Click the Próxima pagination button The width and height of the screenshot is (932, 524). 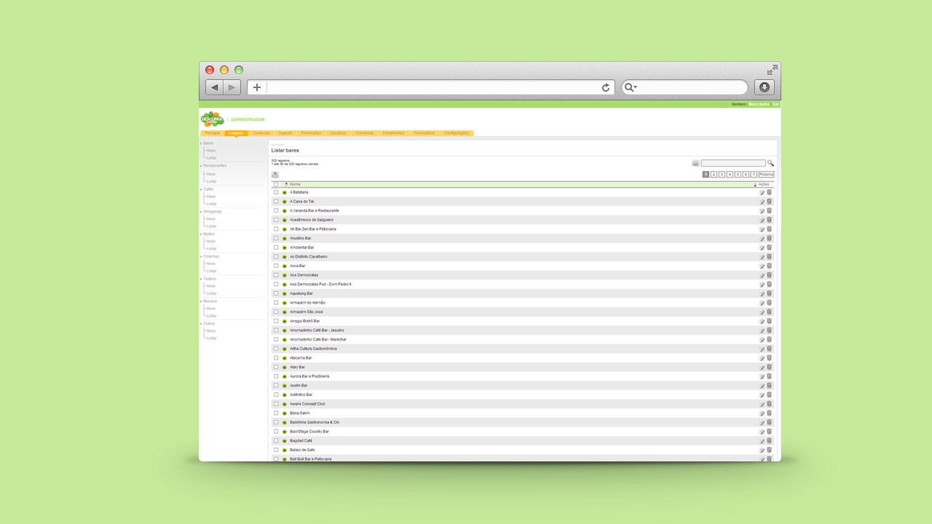766,175
